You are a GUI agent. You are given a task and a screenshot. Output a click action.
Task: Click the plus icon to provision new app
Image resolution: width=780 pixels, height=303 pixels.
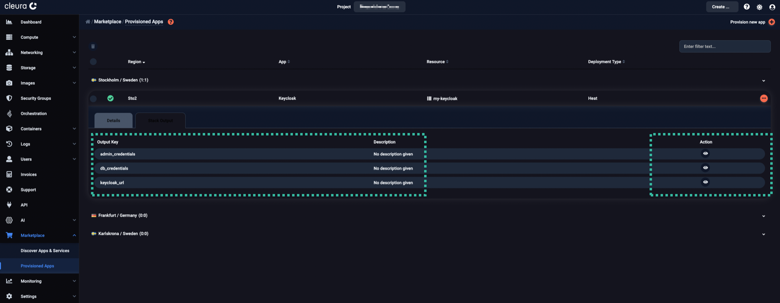pos(771,22)
